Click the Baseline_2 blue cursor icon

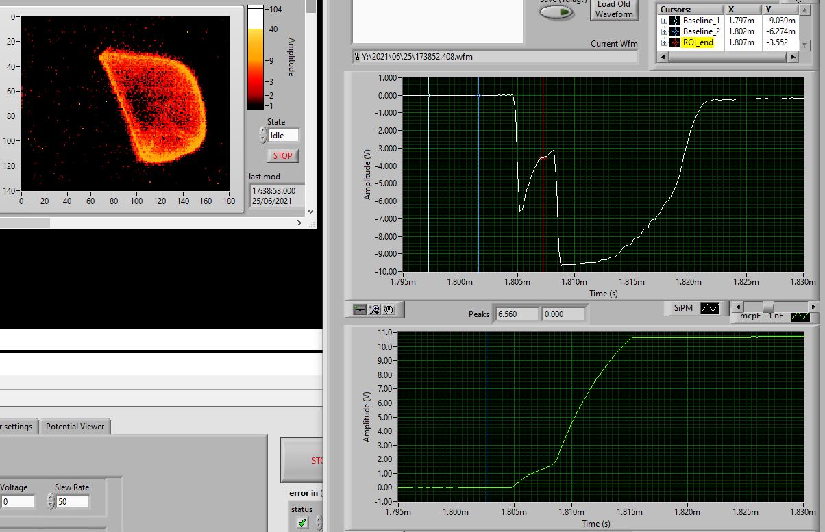tap(674, 31)
